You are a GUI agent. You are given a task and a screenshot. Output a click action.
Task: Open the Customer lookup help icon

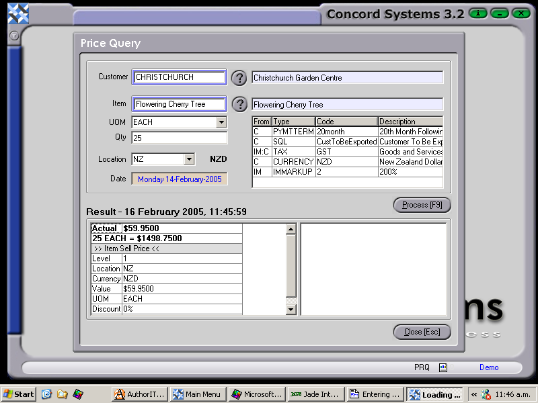point(239,77)
